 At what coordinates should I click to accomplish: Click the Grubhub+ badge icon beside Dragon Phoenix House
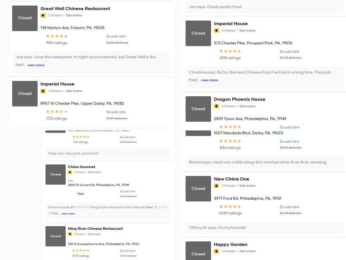(216, 106)
